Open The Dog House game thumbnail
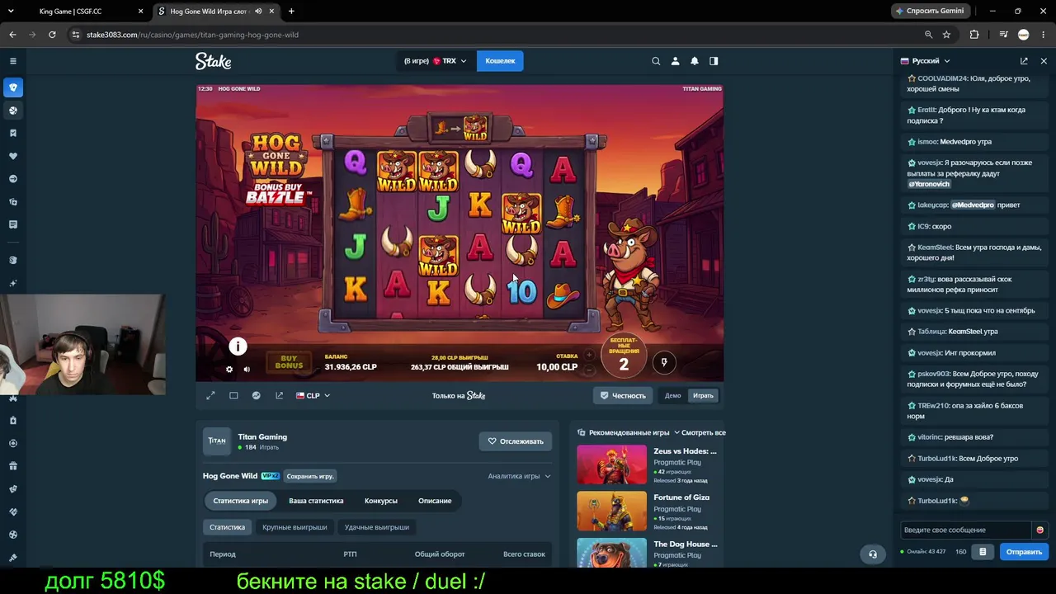The height and width of the screenshot is (594, 1056). point(611,553)
